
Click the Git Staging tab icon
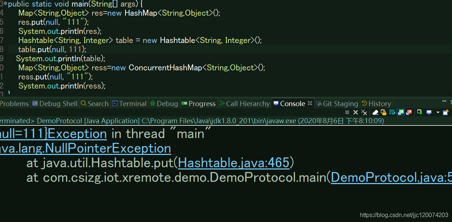[x=319, y=104]
